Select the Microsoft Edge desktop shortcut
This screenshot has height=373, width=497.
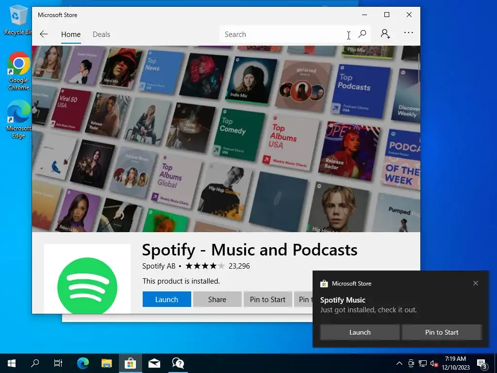point(19,119)
